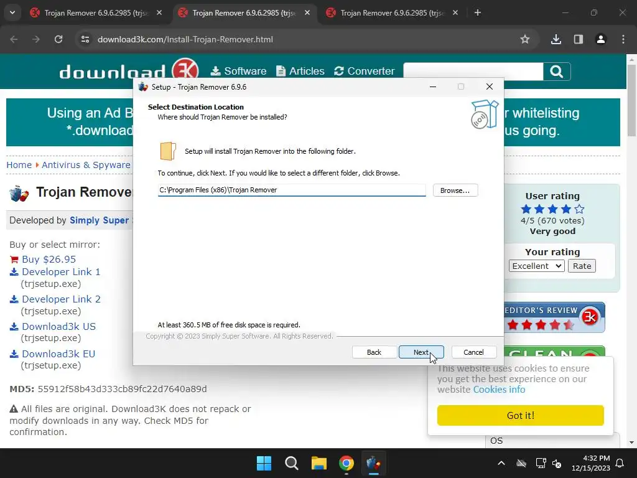This screenshot has height=478, width=637.
Task: Click the magnifier search button on site
Action: point(557,72)
